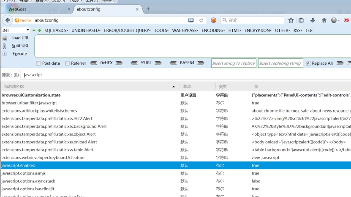The height and width of the screenshot is (197, 351).
Task: Enable the Referrer checkbox
Action: point(67,63)
